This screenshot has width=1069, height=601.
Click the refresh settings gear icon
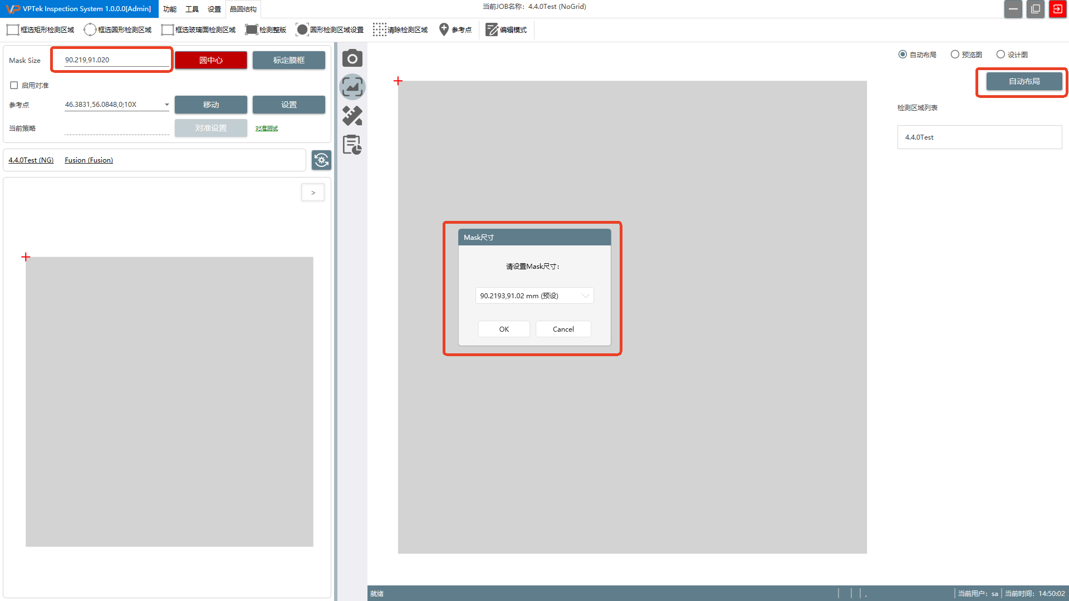pyautogui.click(x=321, y=160)
